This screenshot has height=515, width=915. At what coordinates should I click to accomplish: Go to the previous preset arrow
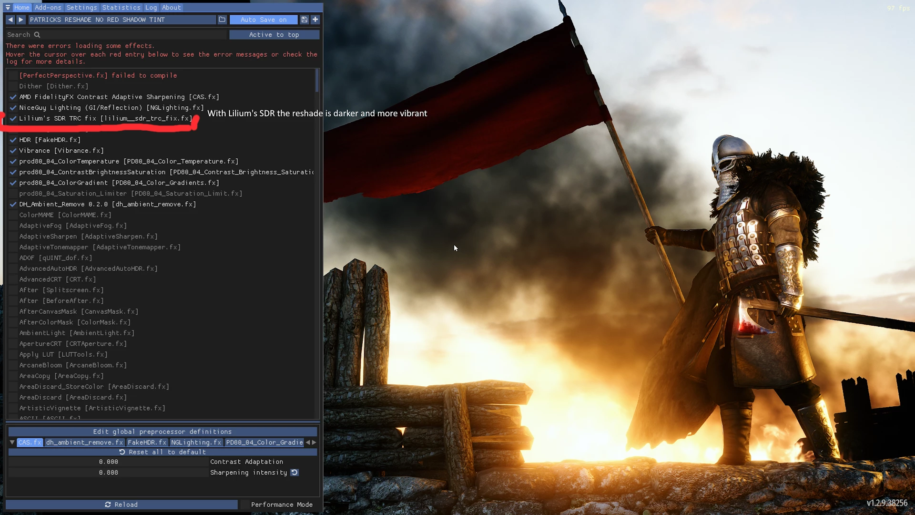pos(10,20)
